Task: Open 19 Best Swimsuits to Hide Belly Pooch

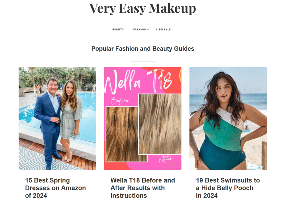Action: [x=228, y=188]
